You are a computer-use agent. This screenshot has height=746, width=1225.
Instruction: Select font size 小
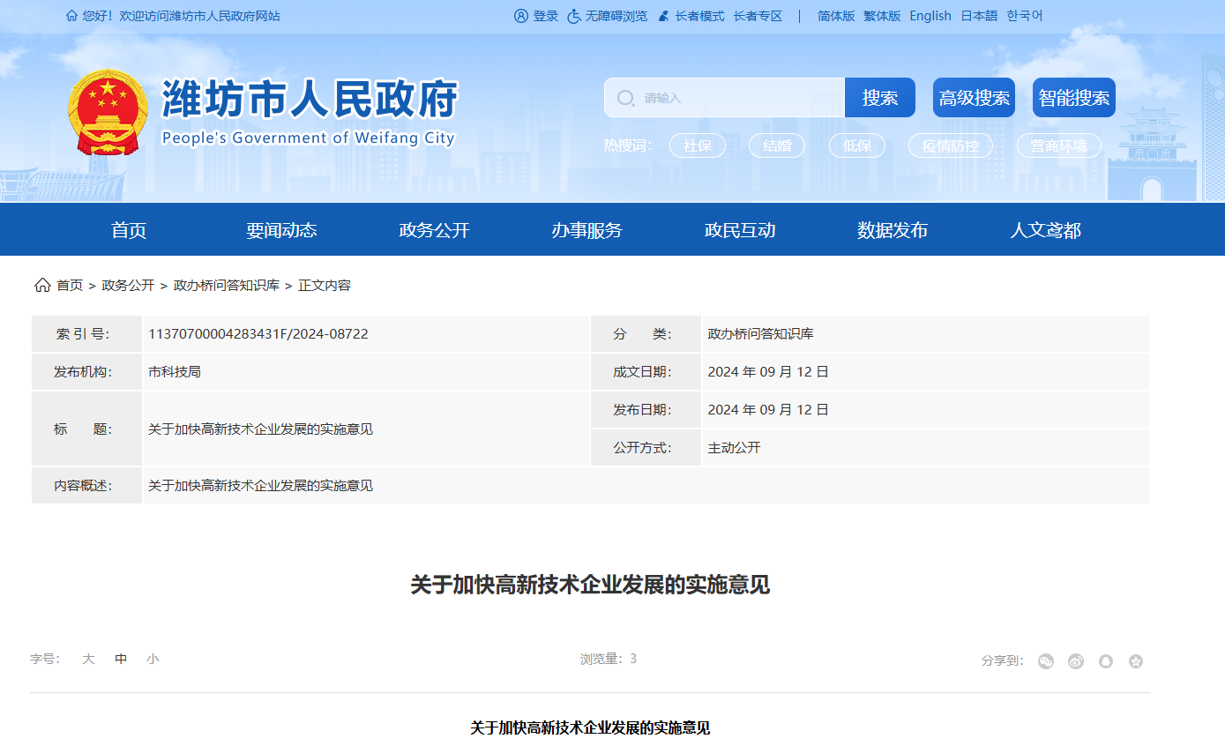click(152, 659)
